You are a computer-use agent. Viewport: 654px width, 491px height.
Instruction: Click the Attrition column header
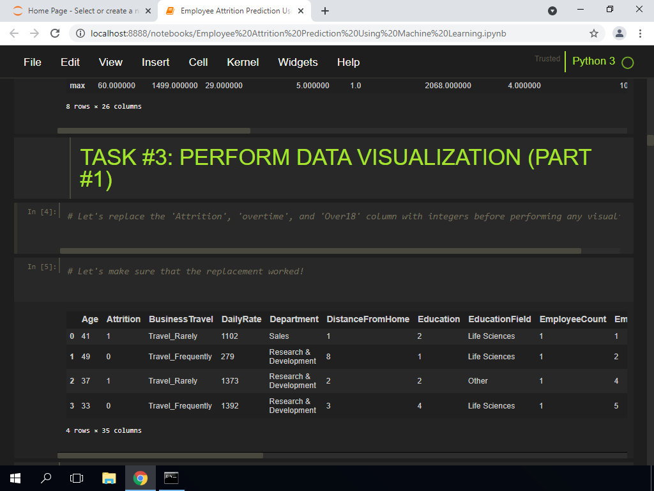click(x=123, y=320)
